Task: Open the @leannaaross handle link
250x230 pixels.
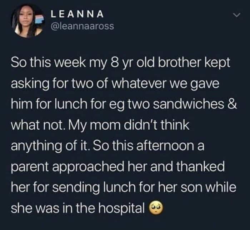Action: point(82,26)
